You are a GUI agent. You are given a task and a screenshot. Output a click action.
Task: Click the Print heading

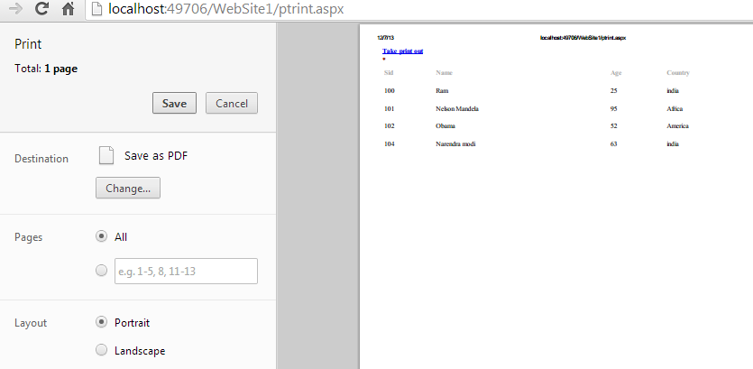tap(28, 44)
